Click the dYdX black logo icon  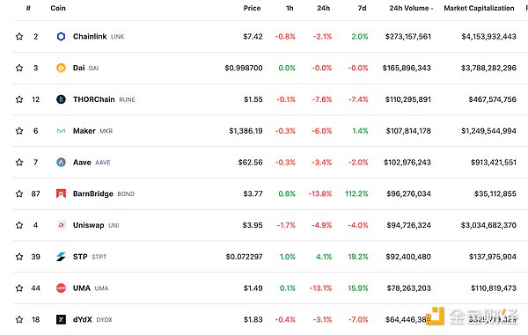pyautogui.click(x=61, y=319)
